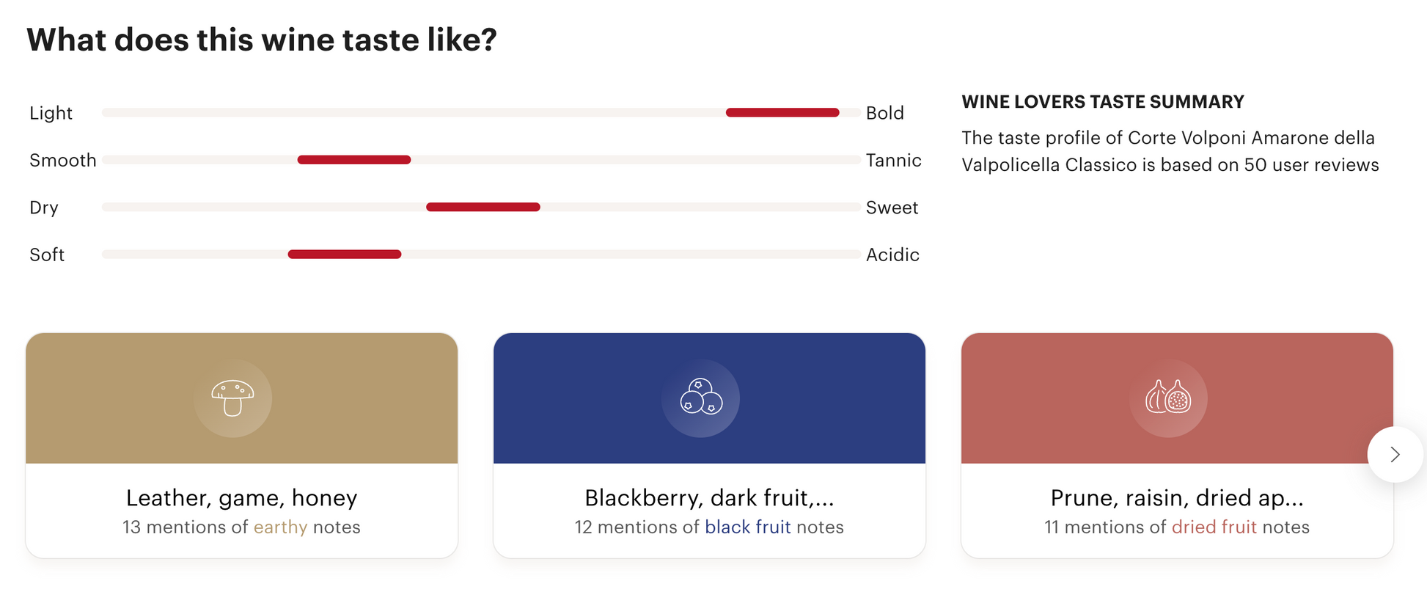
Task: Select the tan earthy card header
Action: pos(242,398)
